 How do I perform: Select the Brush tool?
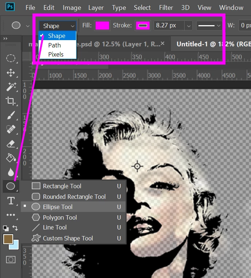click(x=11, y=115)
